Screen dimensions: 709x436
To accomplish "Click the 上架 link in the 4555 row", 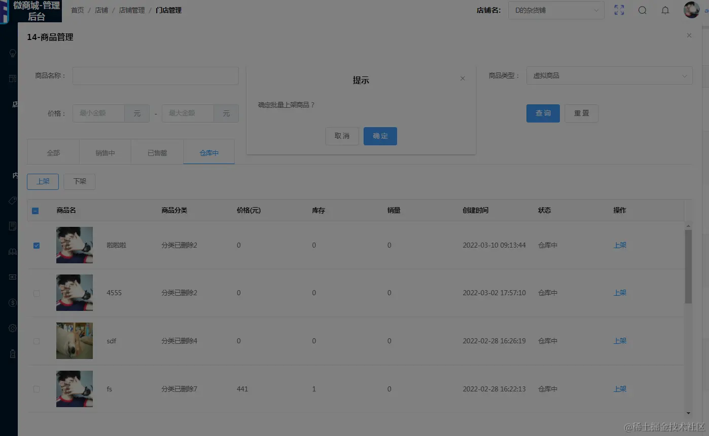I will coord(620,293).
